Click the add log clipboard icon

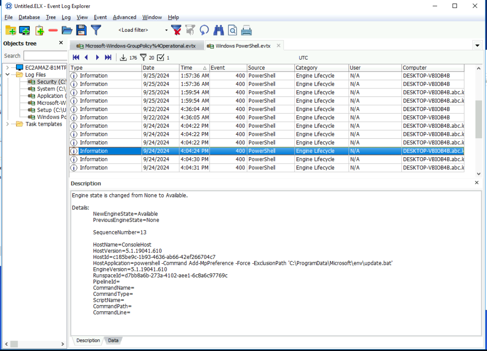[x=39, y=30]
